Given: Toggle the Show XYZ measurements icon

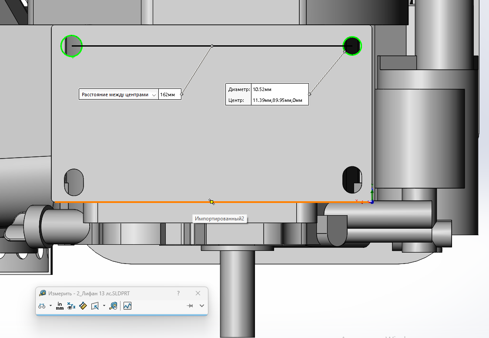Looking at the screenshot, I should coord(71,306).
